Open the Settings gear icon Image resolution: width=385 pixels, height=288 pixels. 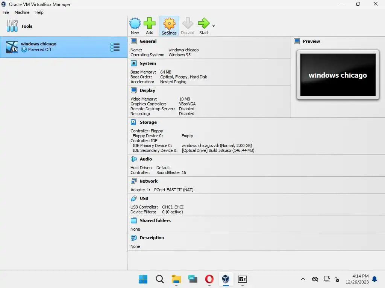[x=169, y=24]
